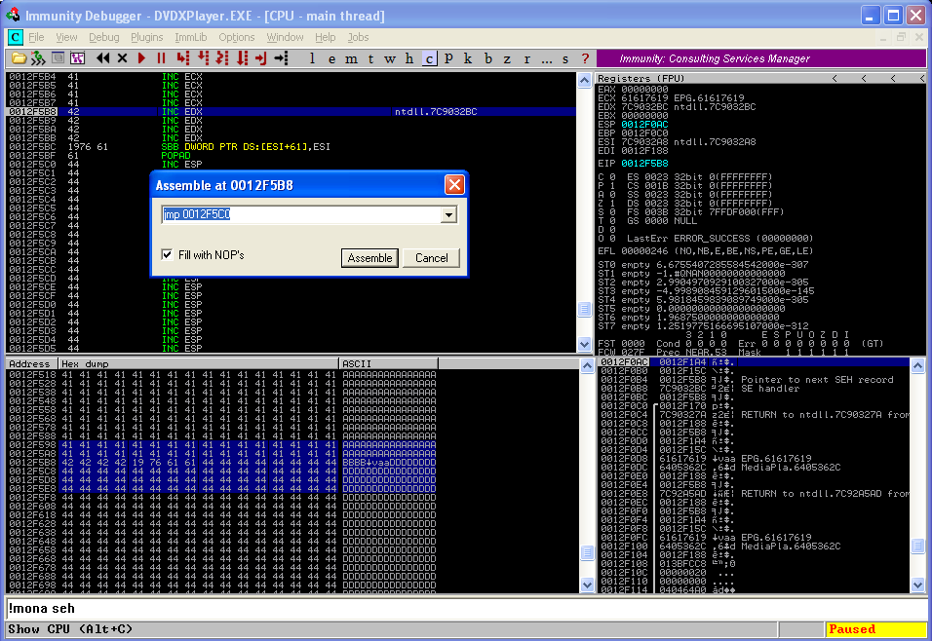Click the third left chevron in Registers header

893,78
